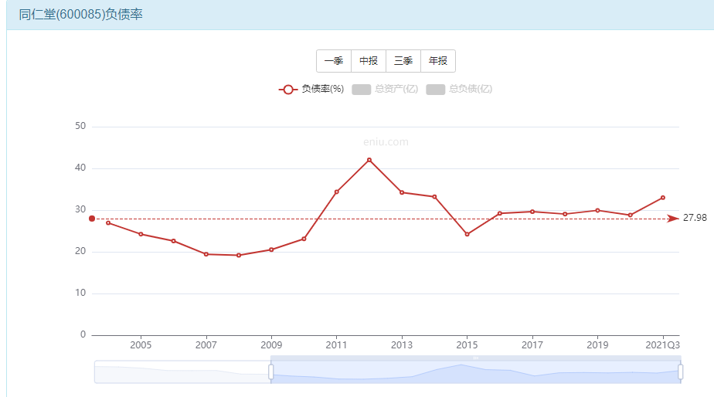Click the left handle of the zoom slider

pyautogui.click(x=271, y=372)
